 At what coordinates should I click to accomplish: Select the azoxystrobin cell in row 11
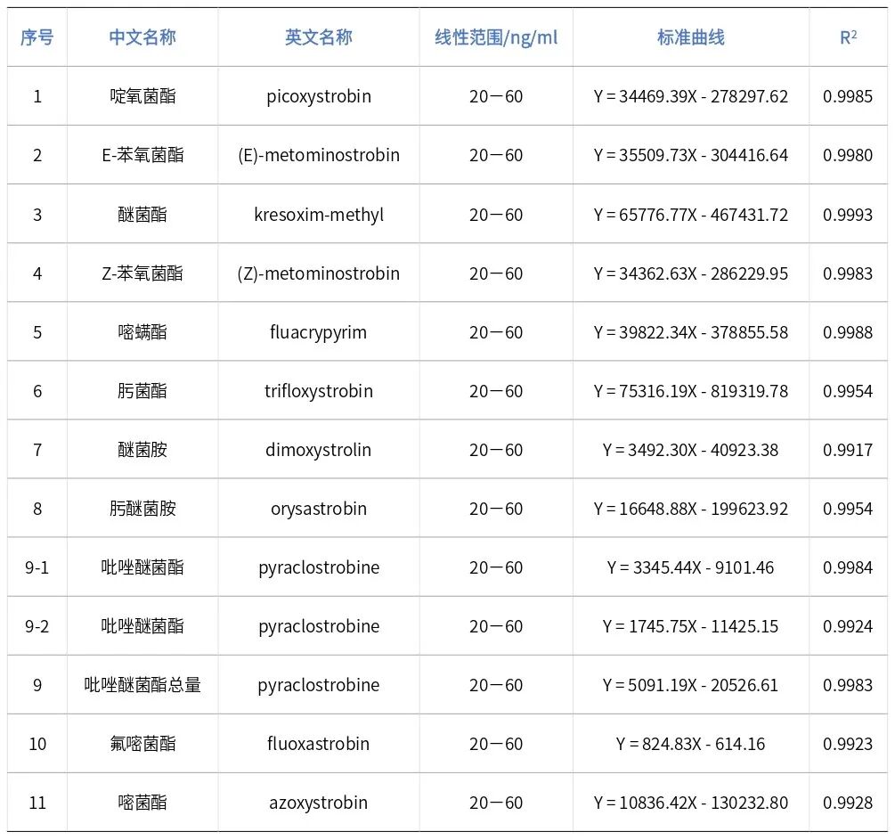318,802
